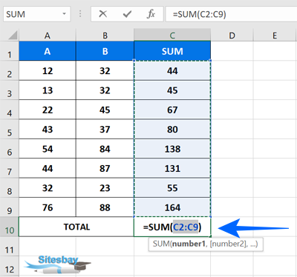Image resolution: width=297 pixels, height=277 pixels.
Task: Click the Name Box showing SUM
Action: click(x=37, y=14)
